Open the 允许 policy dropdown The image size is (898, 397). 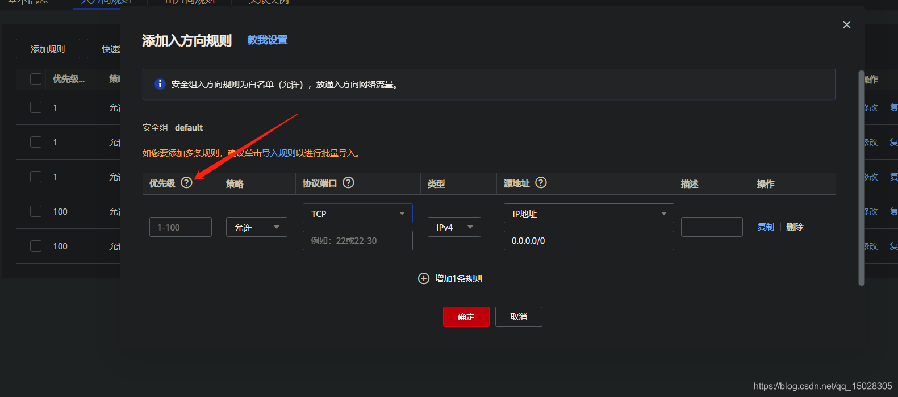click(257, 227)
